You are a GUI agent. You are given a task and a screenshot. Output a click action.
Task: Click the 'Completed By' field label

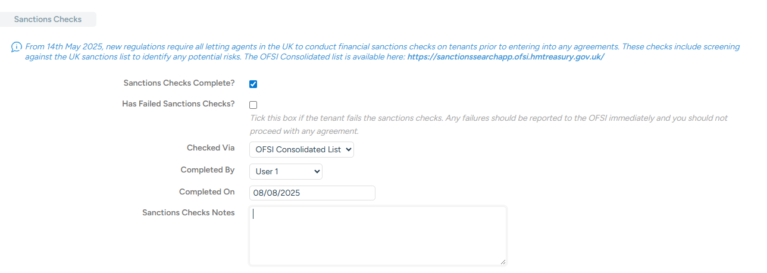[207, 170]
